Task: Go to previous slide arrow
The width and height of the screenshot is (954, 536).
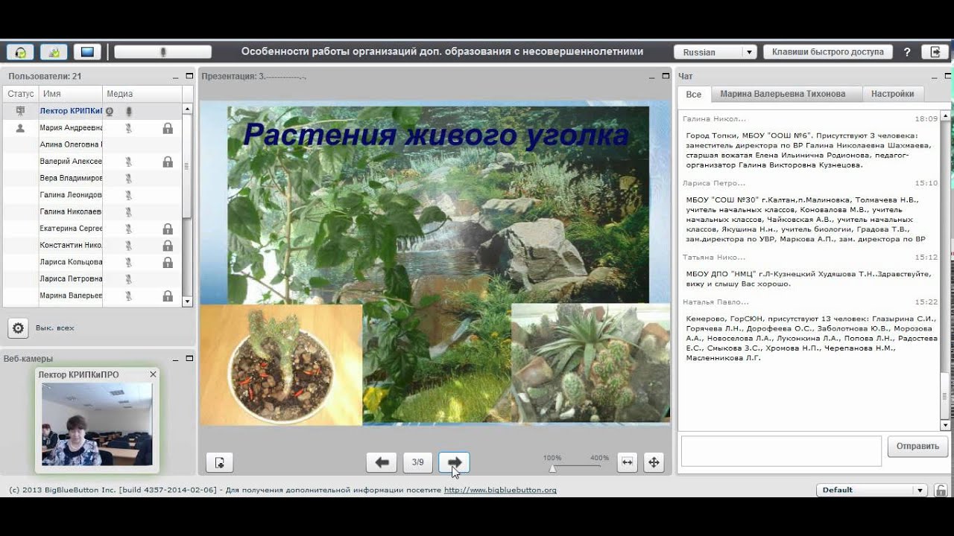Action: [382, 462]
